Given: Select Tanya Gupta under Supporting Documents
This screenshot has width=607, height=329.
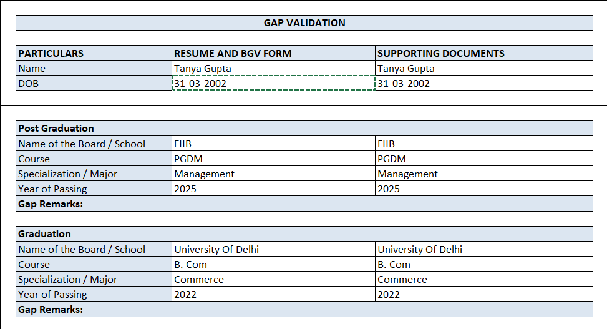Looking at the screenshot, I should tap(483, 69).
